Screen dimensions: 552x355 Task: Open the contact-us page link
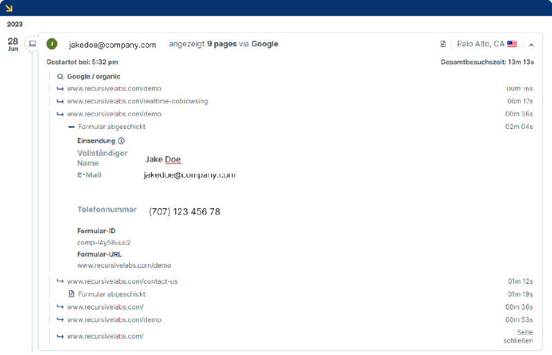(122, 281)
